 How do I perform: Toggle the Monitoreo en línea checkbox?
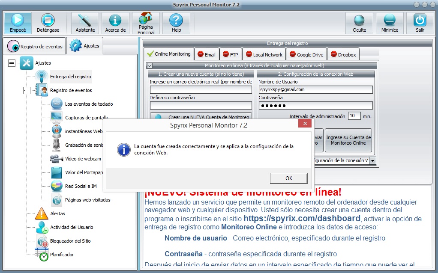150,66
